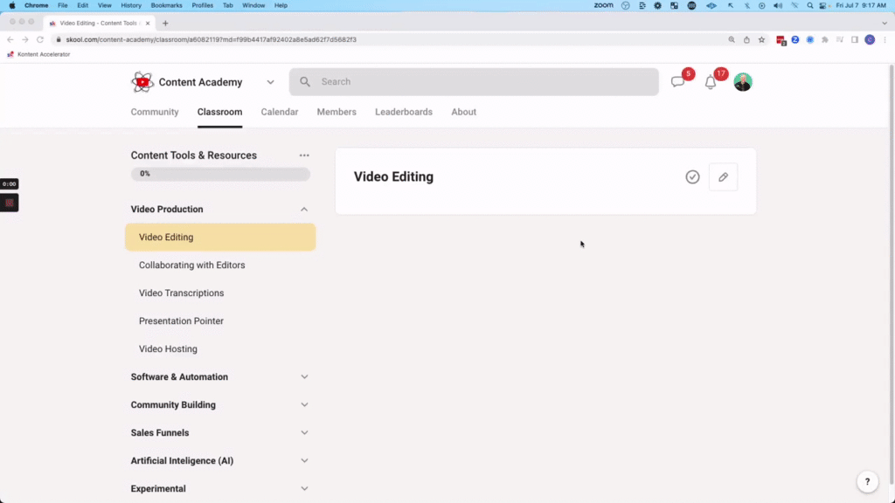Edit the Video Editing lesson with the pencil icon
This screenshot has height=503, width=895.
click(723, 176)
